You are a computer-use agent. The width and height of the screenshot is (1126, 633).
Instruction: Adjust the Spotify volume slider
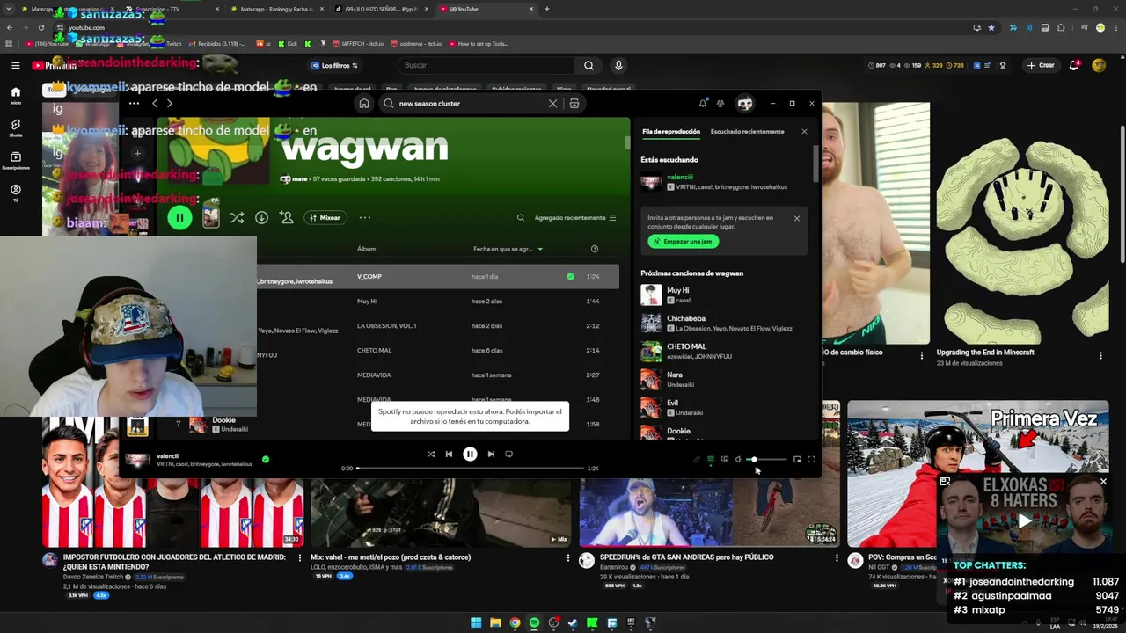(766, 460)
